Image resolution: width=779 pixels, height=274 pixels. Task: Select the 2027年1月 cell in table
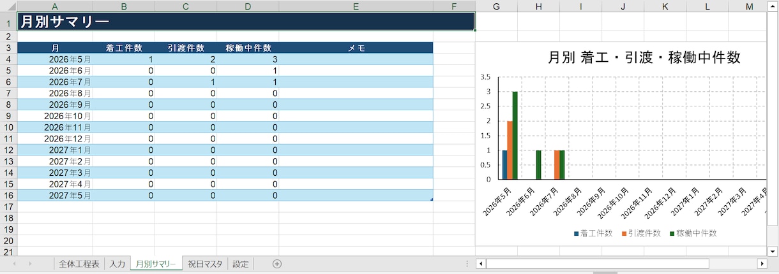(55, 150)
